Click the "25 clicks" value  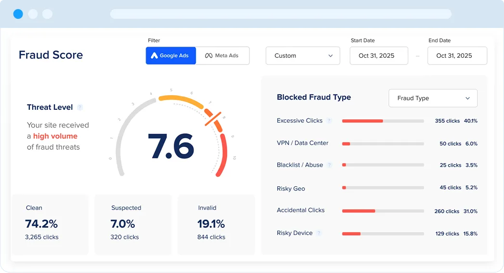coord(451,165)
